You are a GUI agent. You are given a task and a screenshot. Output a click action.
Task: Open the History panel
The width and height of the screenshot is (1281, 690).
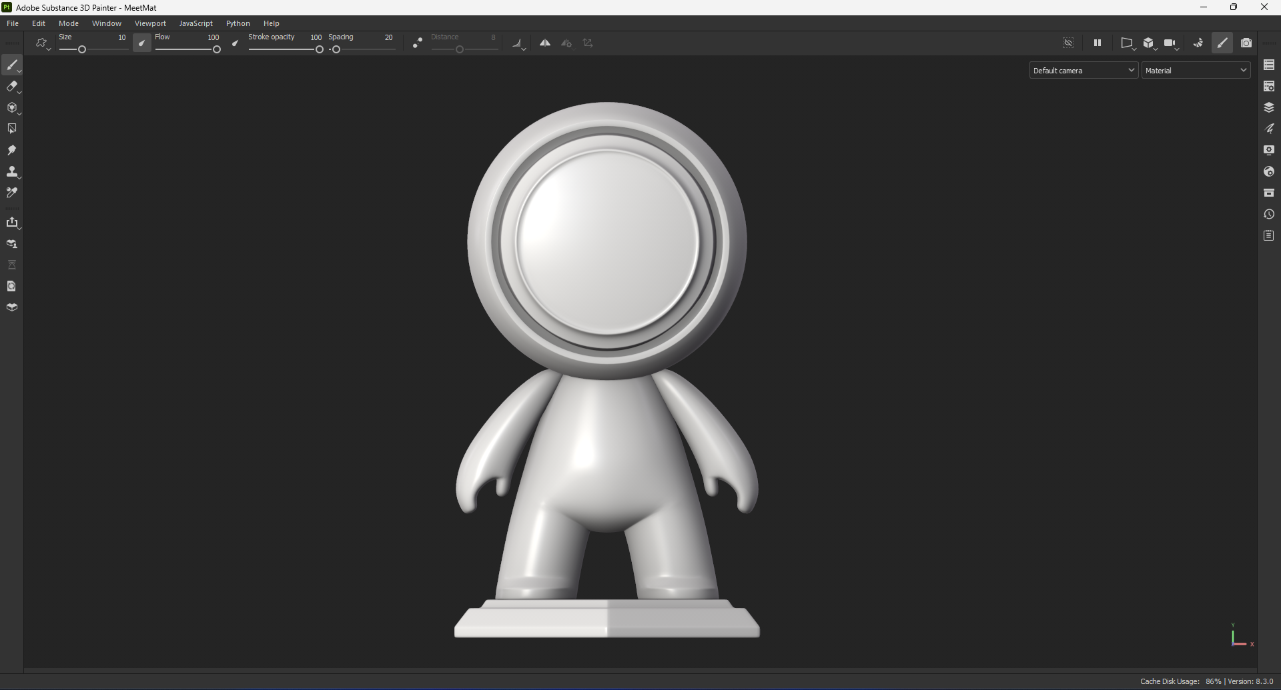pos(1270,214)
